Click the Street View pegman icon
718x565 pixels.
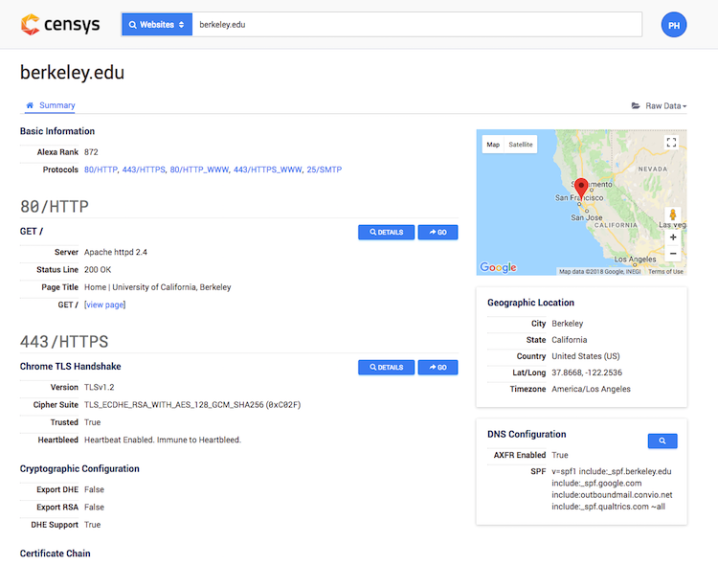(x=673, y=215)
